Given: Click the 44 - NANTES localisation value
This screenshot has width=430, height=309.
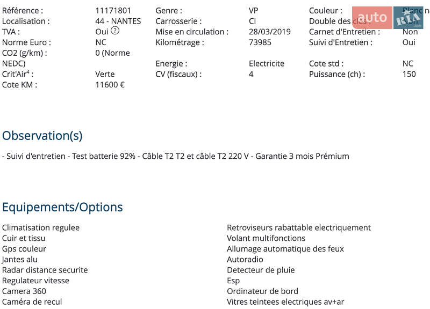Looking at the screenshot, I should pos(118,21).
